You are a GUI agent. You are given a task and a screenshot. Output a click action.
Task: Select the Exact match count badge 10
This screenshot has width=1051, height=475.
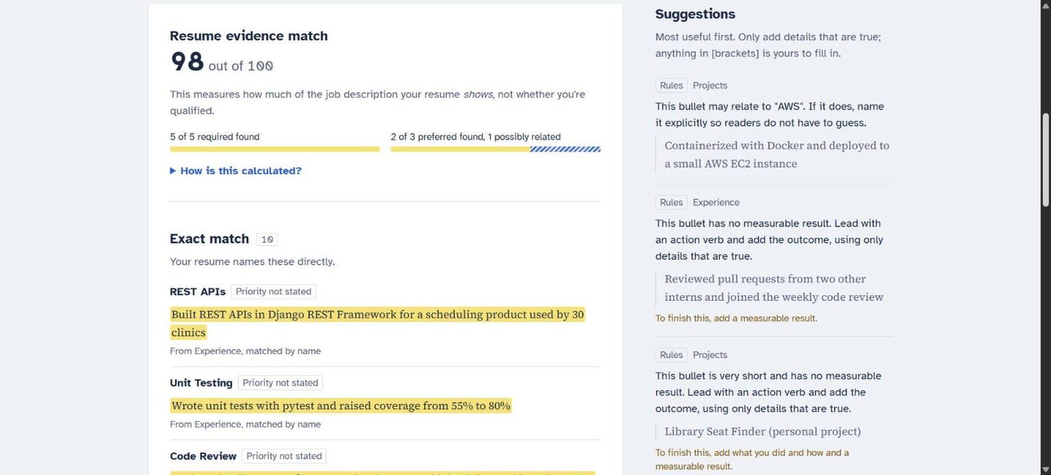pos(267,239)
